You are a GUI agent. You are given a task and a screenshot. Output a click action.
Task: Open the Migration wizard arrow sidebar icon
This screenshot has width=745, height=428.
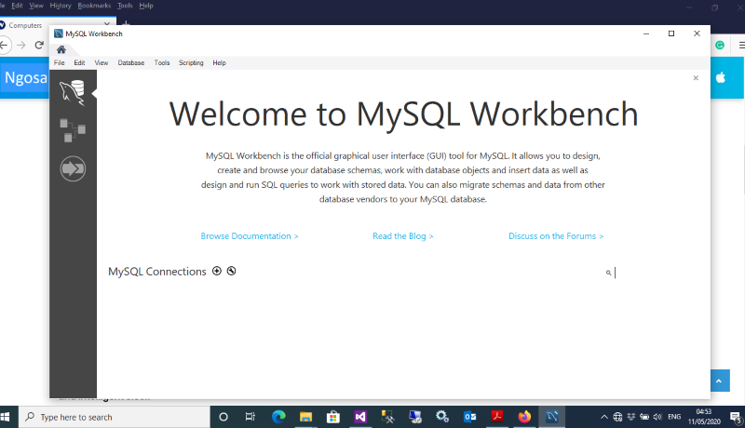coord(73,168)
